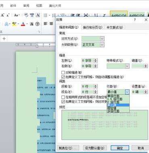Screen dimensions: 149x153
Task: Click the 右侧 indent stepper
Action: click(x=96, y=66)
